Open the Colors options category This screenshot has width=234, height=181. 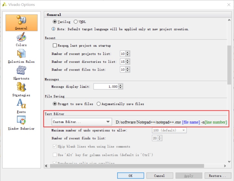21,40
